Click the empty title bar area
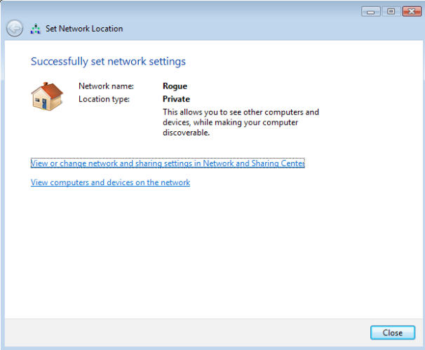The height and width of the screenshot is (350, 425). click(210, 12)
